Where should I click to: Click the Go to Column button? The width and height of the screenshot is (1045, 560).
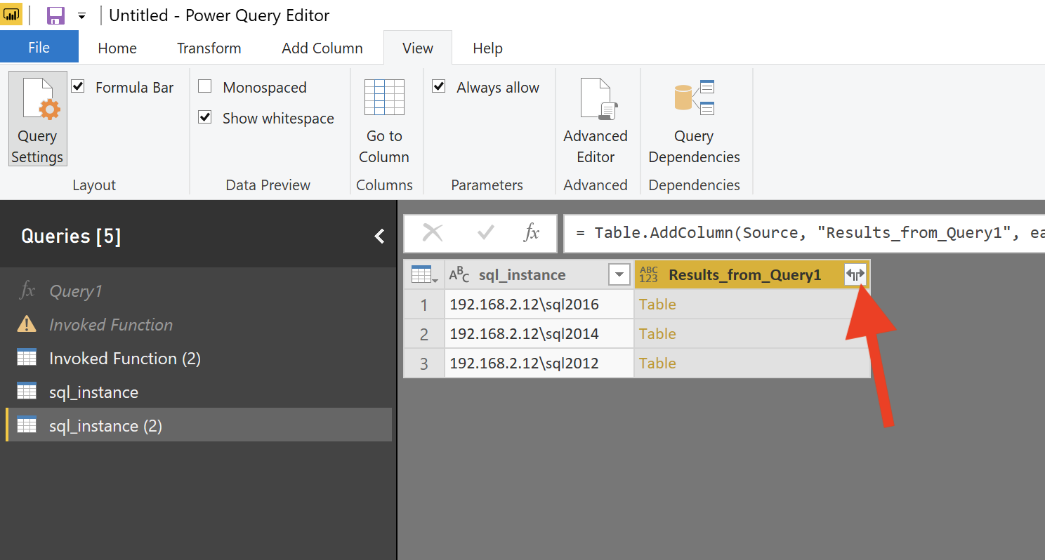[384, 120]
